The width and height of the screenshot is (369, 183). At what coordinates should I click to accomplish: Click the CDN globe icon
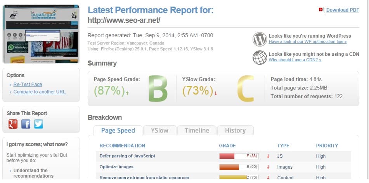click(260, 57)
